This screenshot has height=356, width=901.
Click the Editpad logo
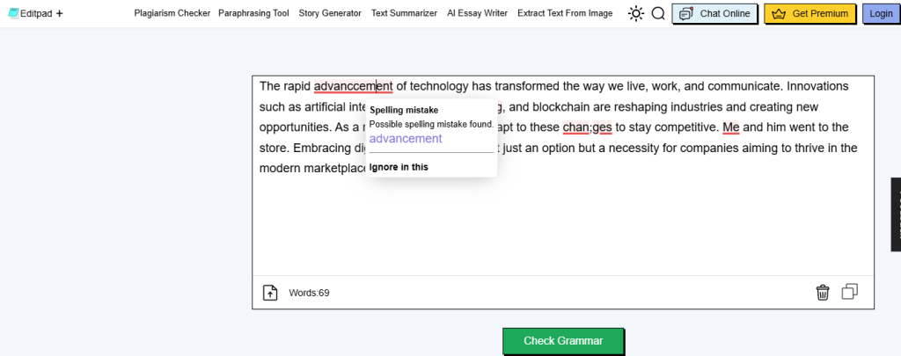[30, 13]
